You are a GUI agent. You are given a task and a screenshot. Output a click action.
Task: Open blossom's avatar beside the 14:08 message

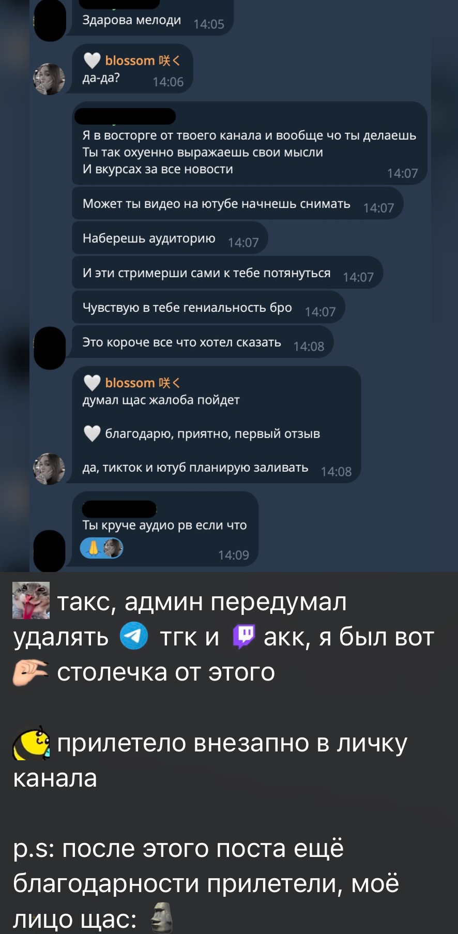pos(49,469)
